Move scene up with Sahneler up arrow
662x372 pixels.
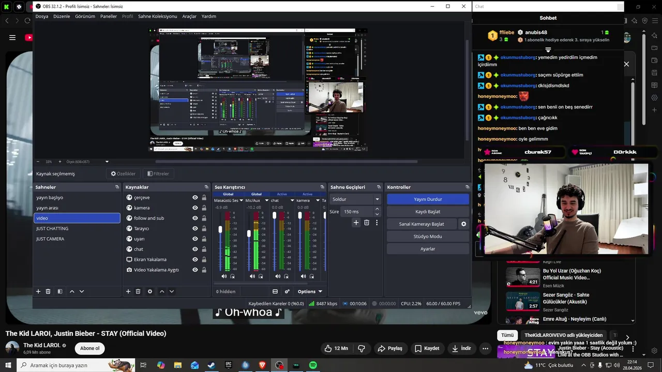[72, 291]
